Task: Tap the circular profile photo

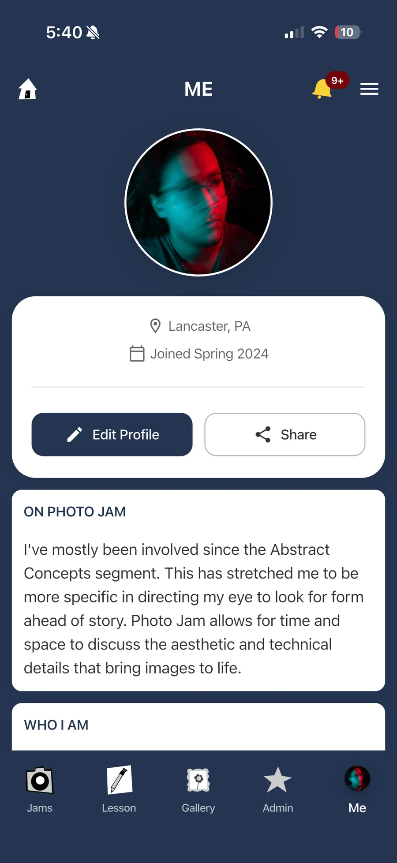Action: pos(198,202)
